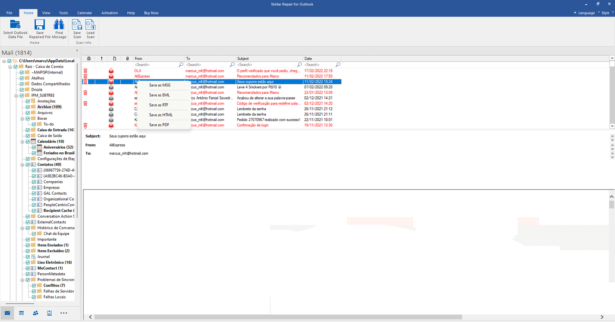615x322 pixels.
Task: Open the more options ellipsis in bottom bar
Action: coord(64,313)
